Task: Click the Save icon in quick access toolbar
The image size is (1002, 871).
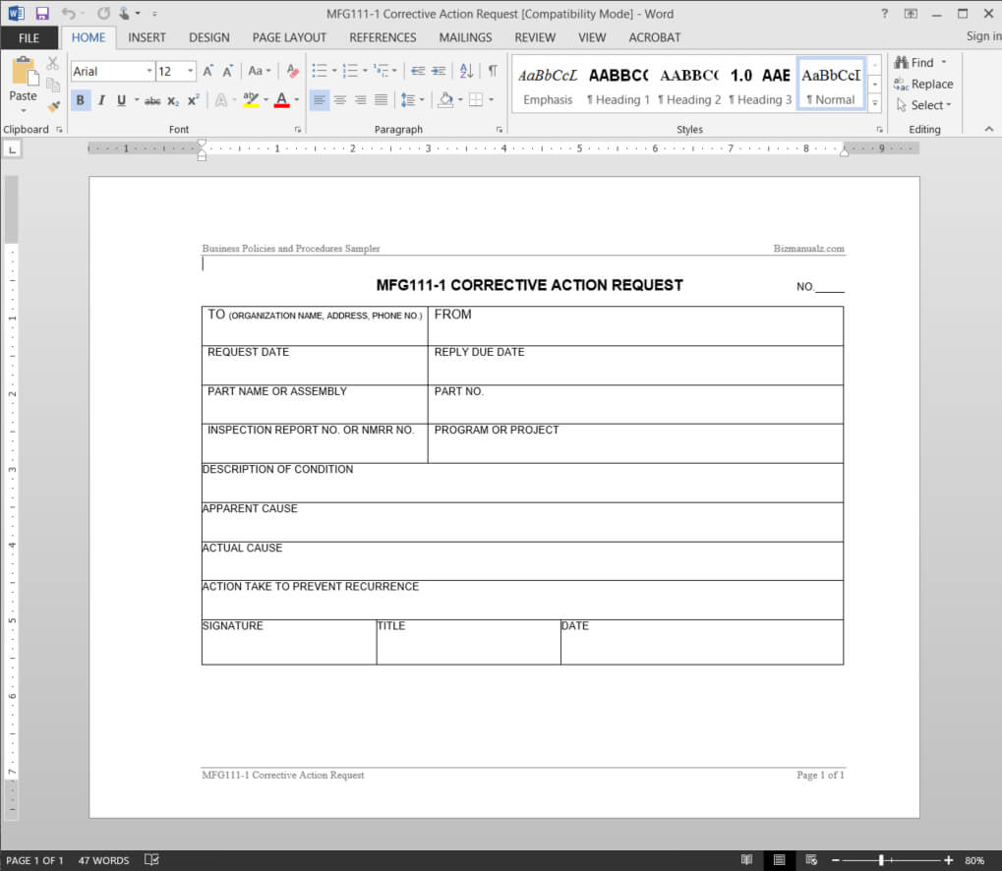Action: tap(42, 14)
